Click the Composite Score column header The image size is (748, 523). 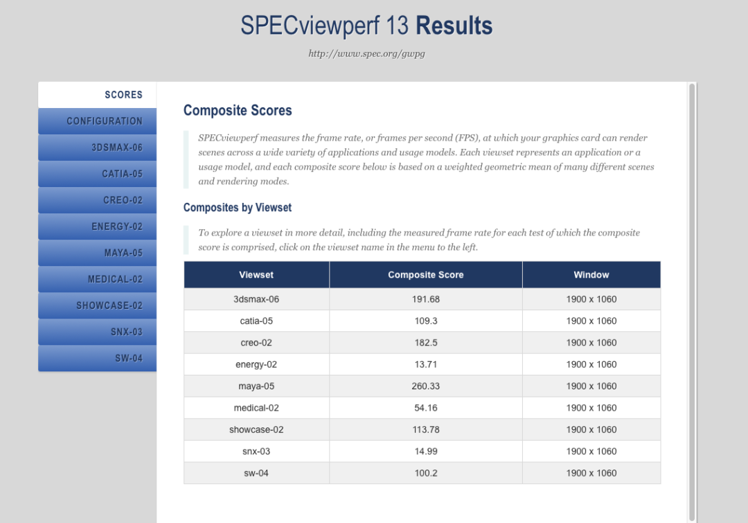(x=425, y=275)
